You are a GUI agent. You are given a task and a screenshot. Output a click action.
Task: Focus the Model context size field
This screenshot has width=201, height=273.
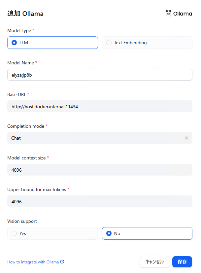coord(100,170)
